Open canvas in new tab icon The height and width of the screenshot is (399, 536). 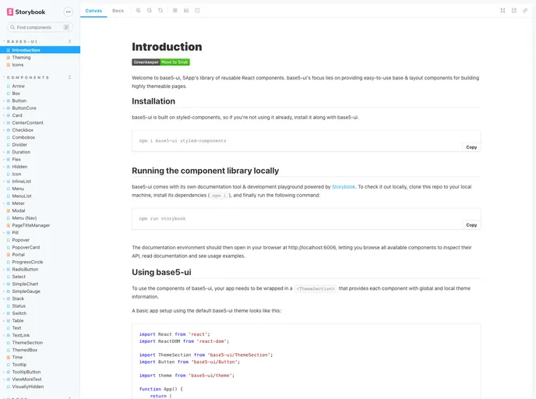(514, 11)
